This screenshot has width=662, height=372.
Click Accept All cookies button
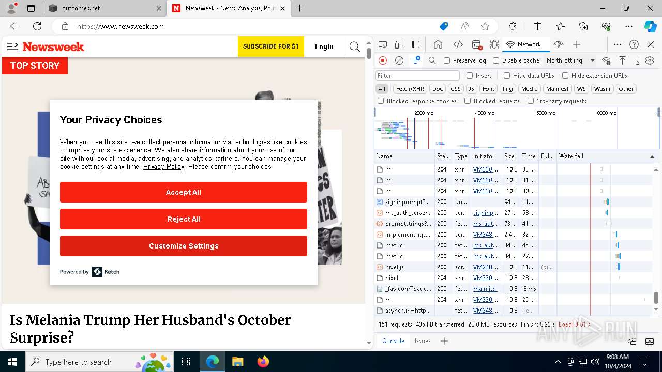point(184,192)
